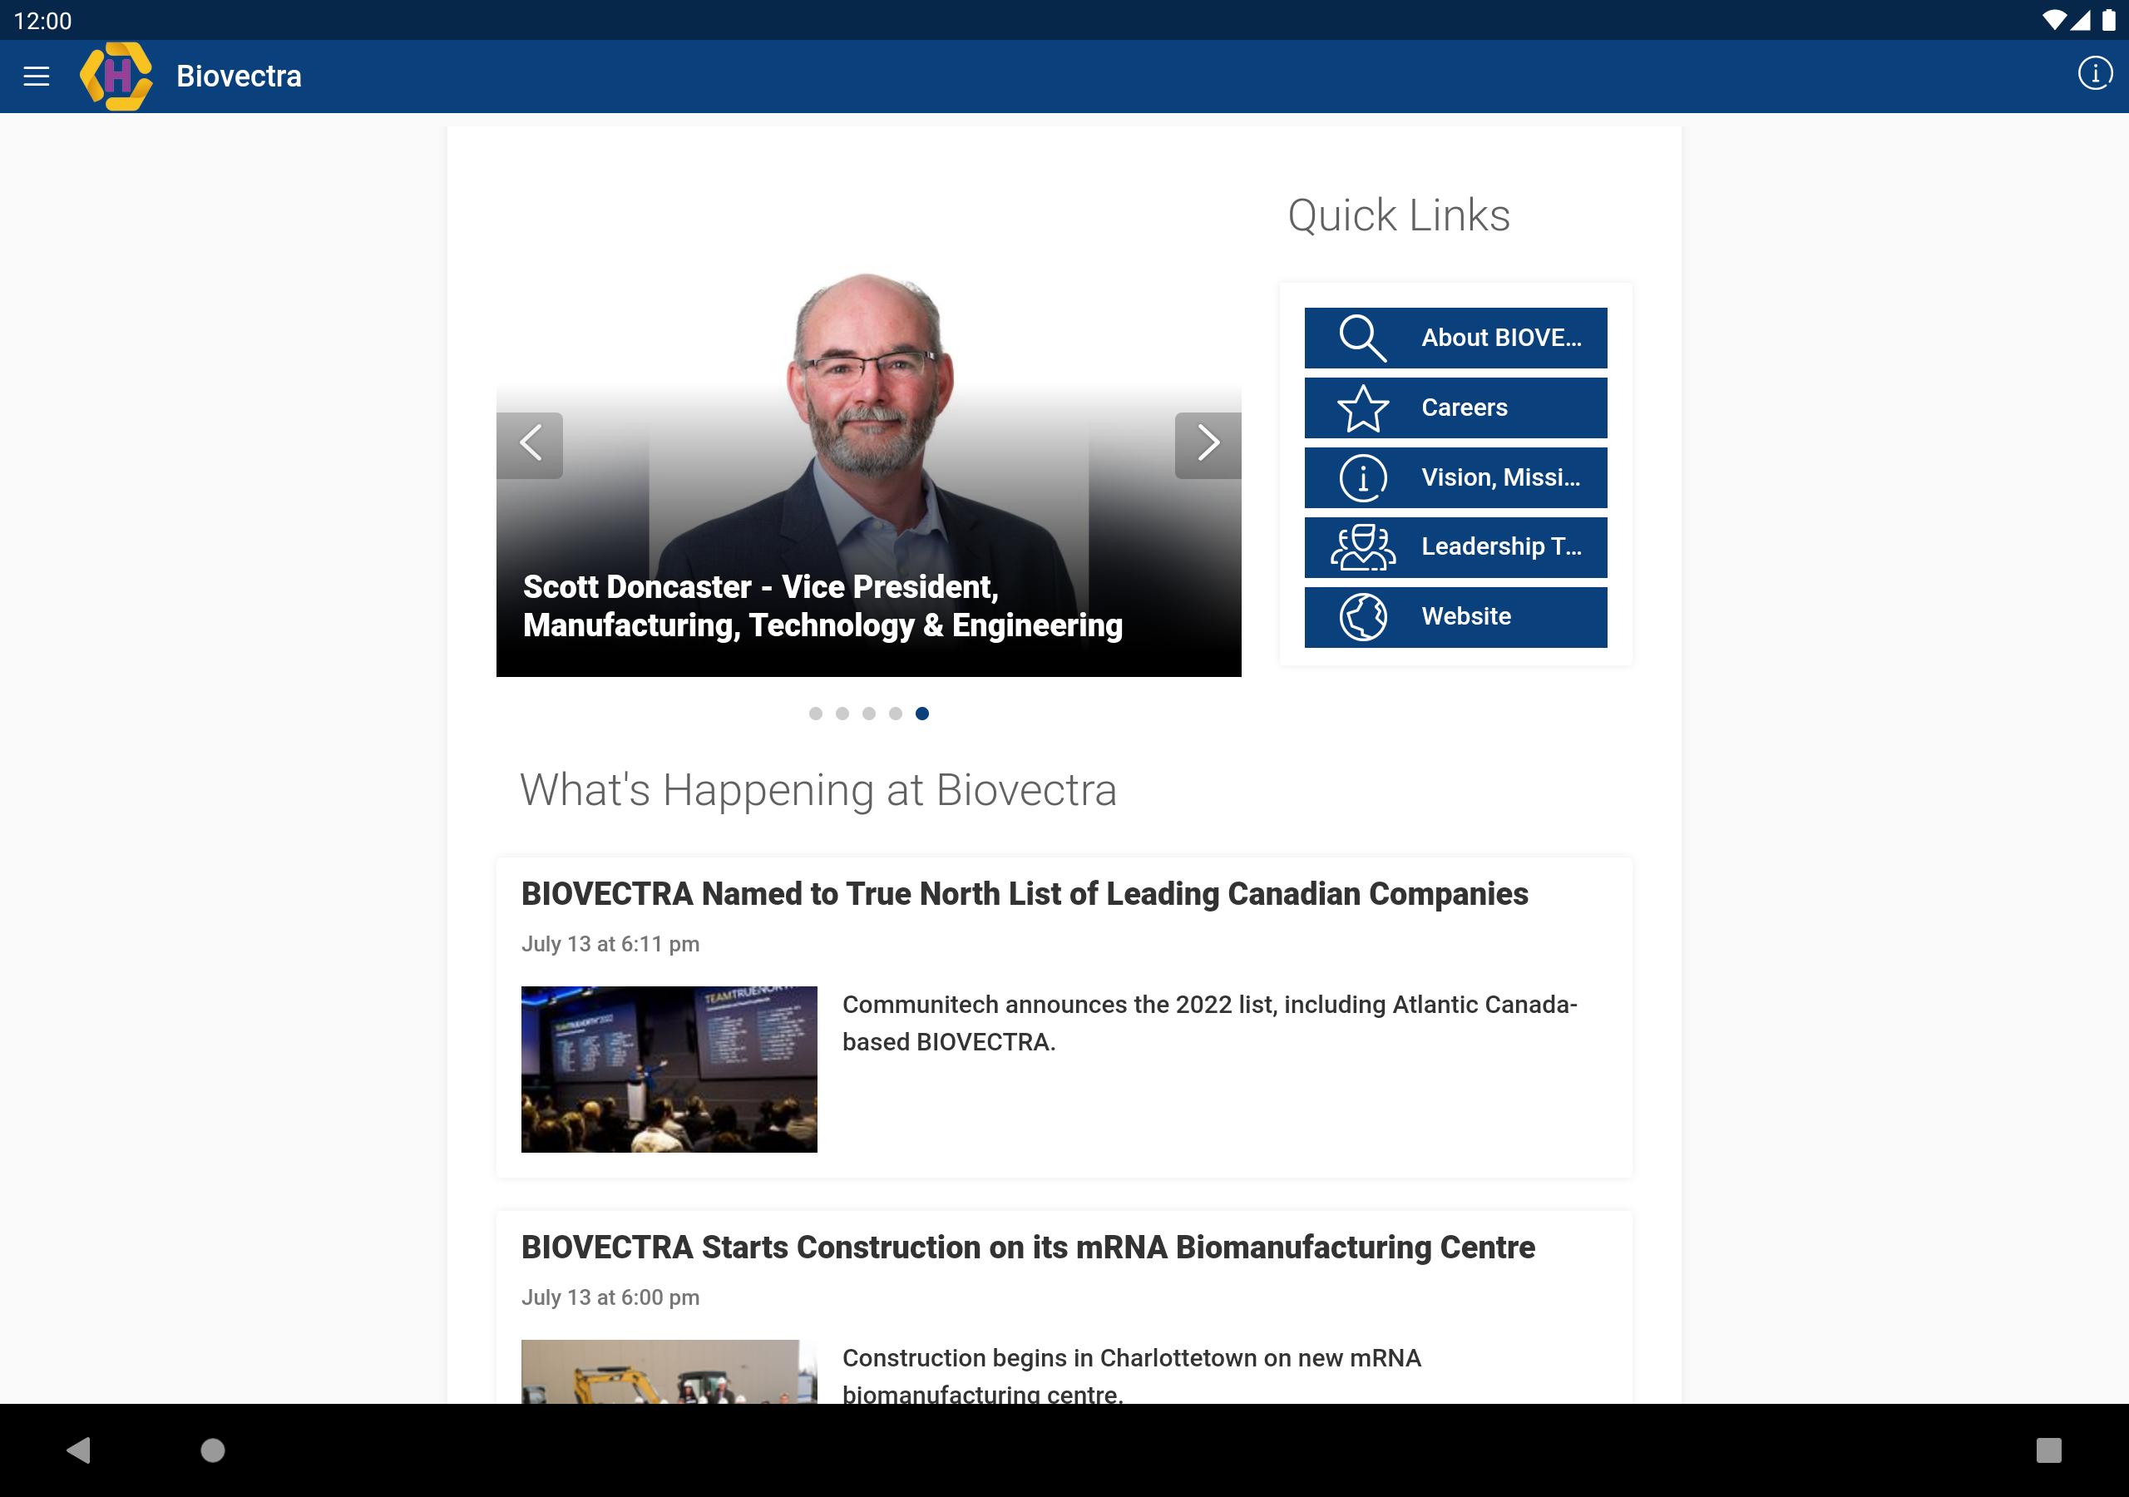Click the Biovectra title in the header
The height and width of the screenshot is (1497, 2129).
(239, 76)
